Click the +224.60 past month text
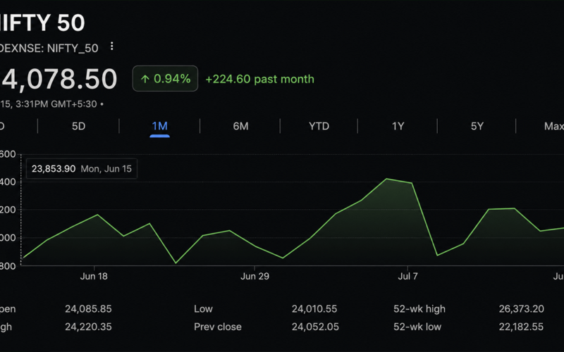The image size is (564, 352). (259, 79)
